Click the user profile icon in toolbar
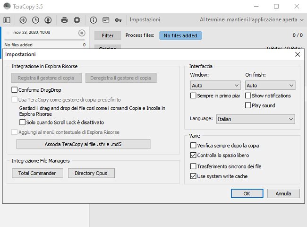This screenshot has height=227, width=307. pos(48,20)
